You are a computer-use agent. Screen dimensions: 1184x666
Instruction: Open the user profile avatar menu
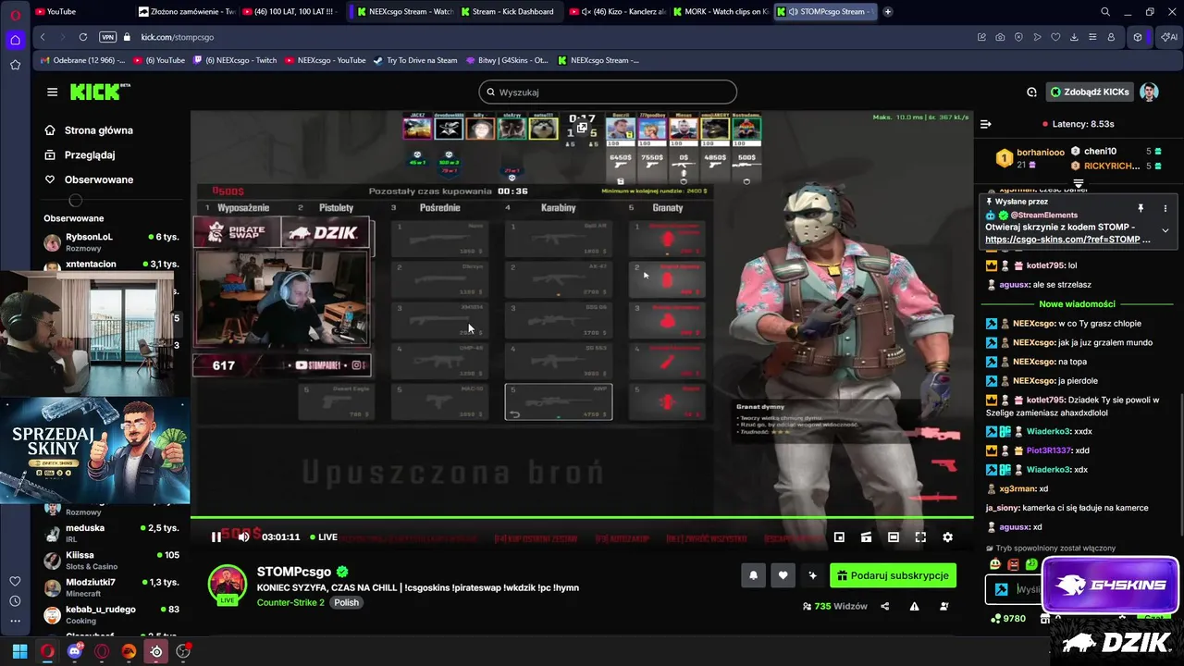1149,92
